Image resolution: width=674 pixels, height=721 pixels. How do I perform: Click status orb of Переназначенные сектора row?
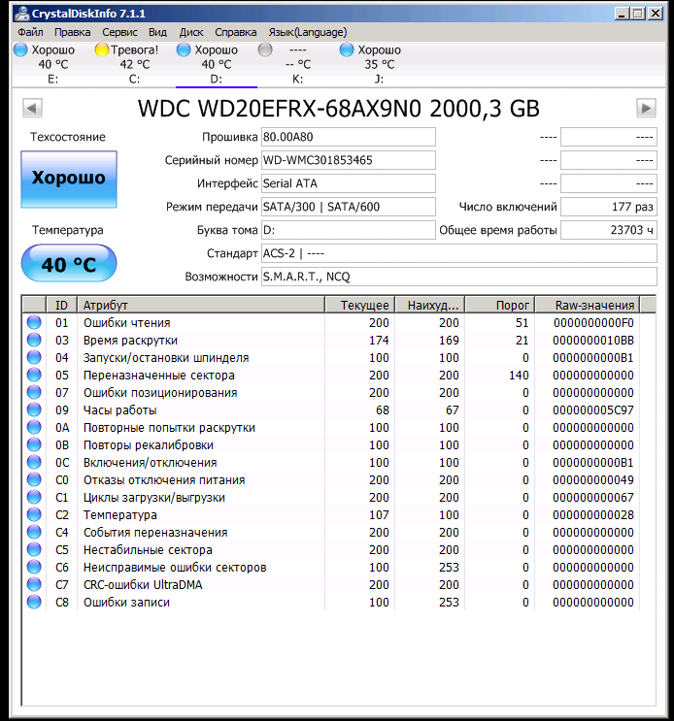click(x=34, y=375)
